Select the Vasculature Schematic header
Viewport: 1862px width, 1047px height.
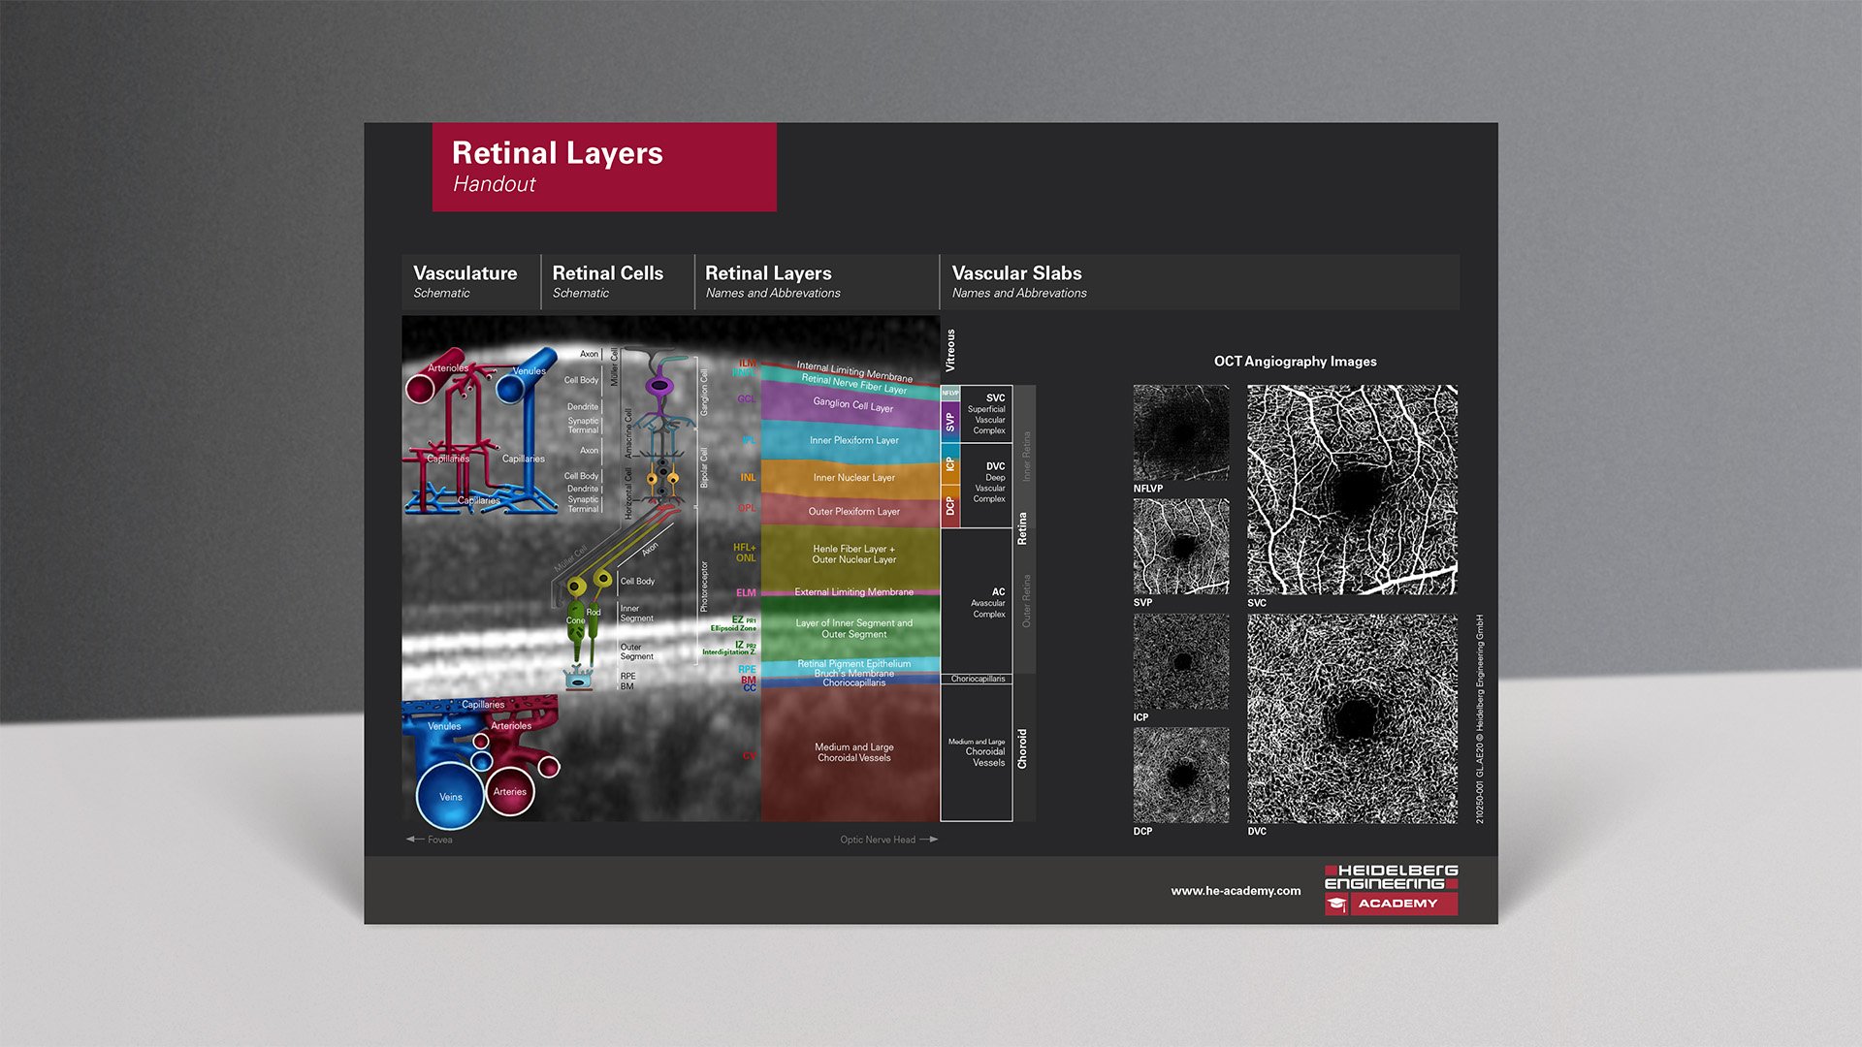click(465, 281)
